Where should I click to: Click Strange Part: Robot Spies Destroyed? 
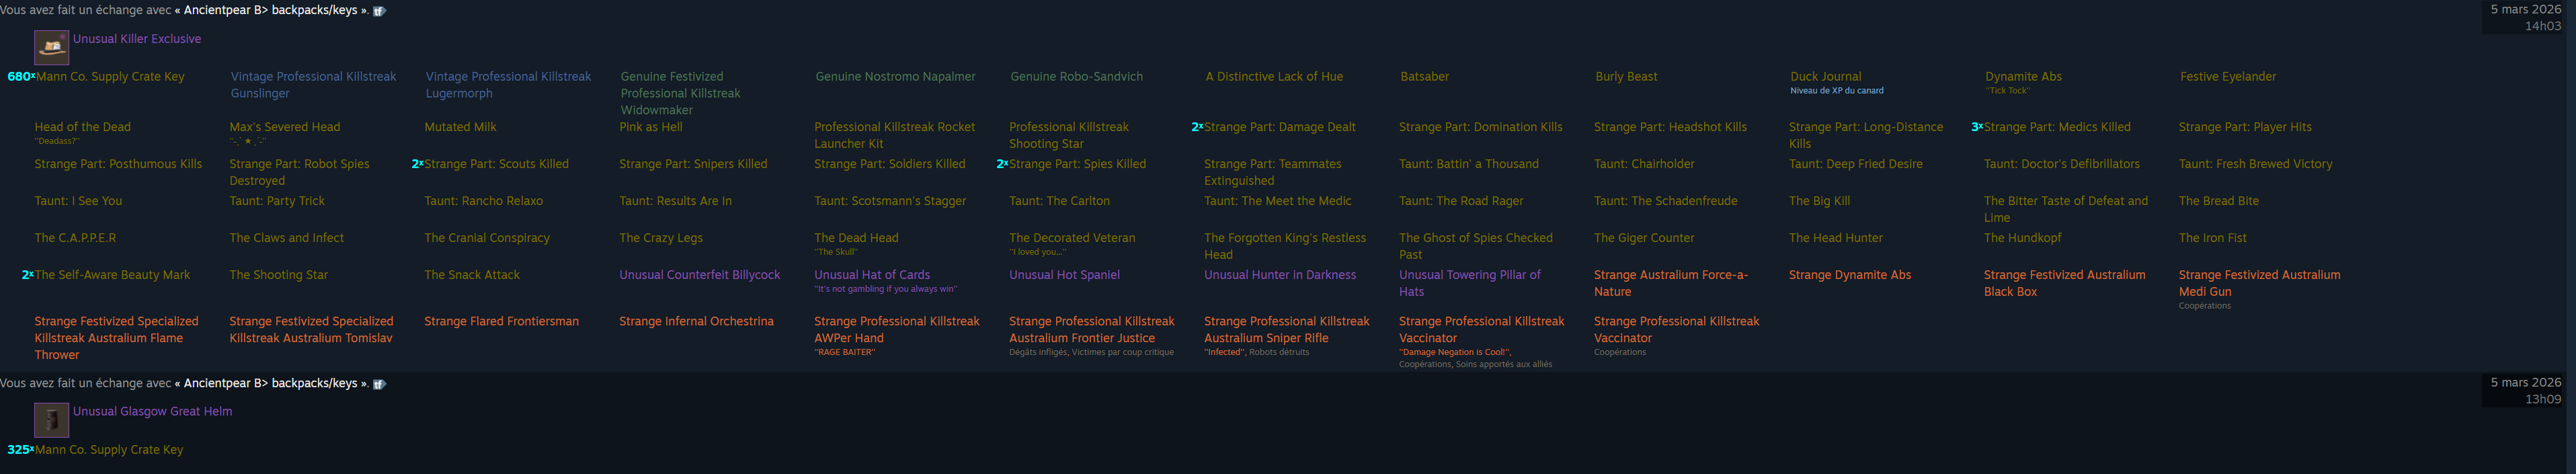point(299,172)
